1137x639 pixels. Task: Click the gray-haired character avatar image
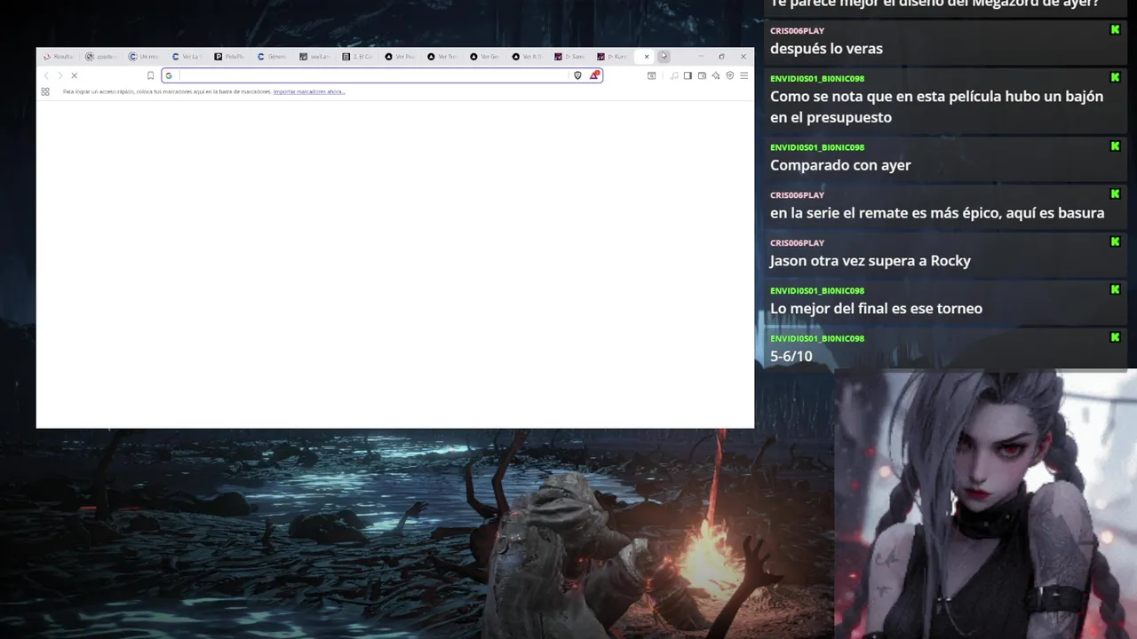pos(985,504)
